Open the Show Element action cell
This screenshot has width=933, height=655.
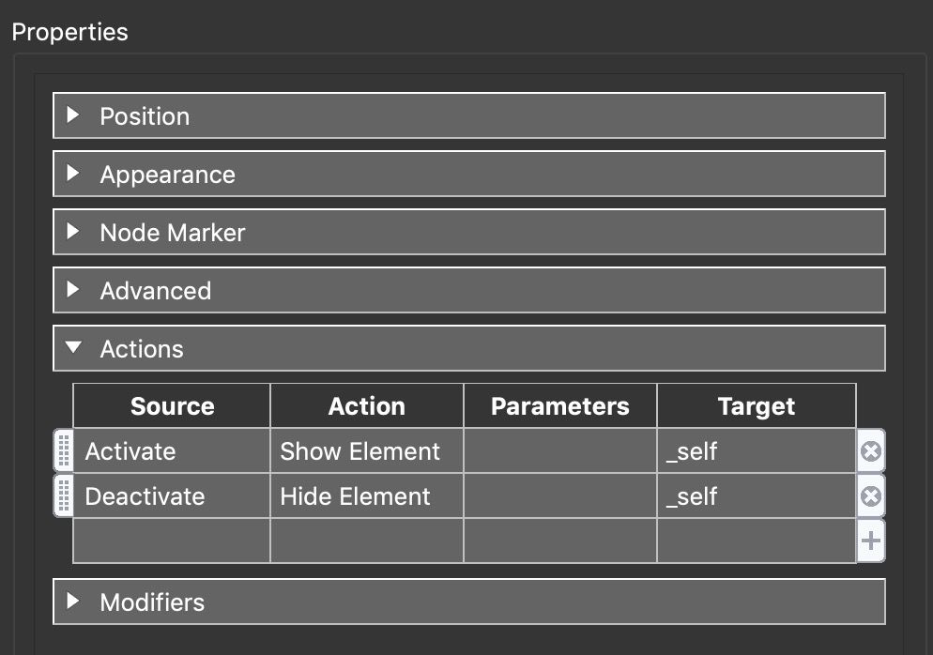(366, 451)
